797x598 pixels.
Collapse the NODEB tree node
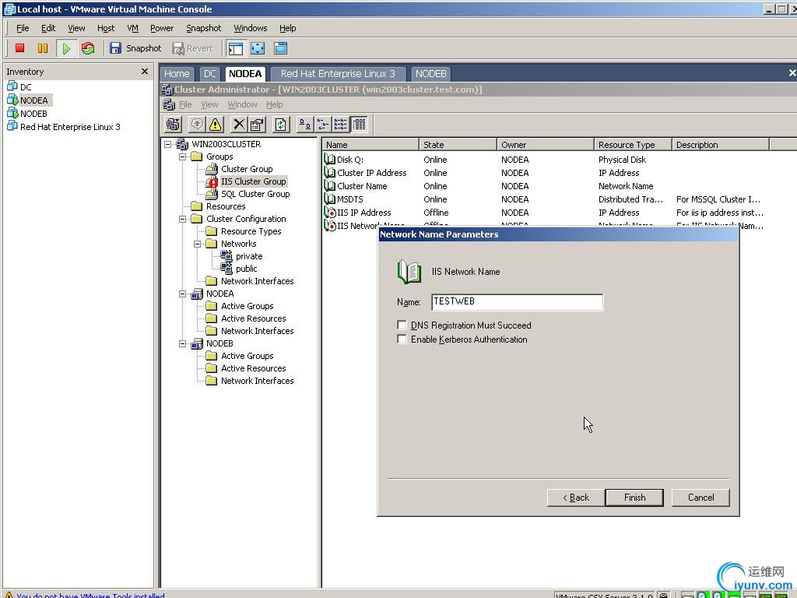click(x=183, y=343)
